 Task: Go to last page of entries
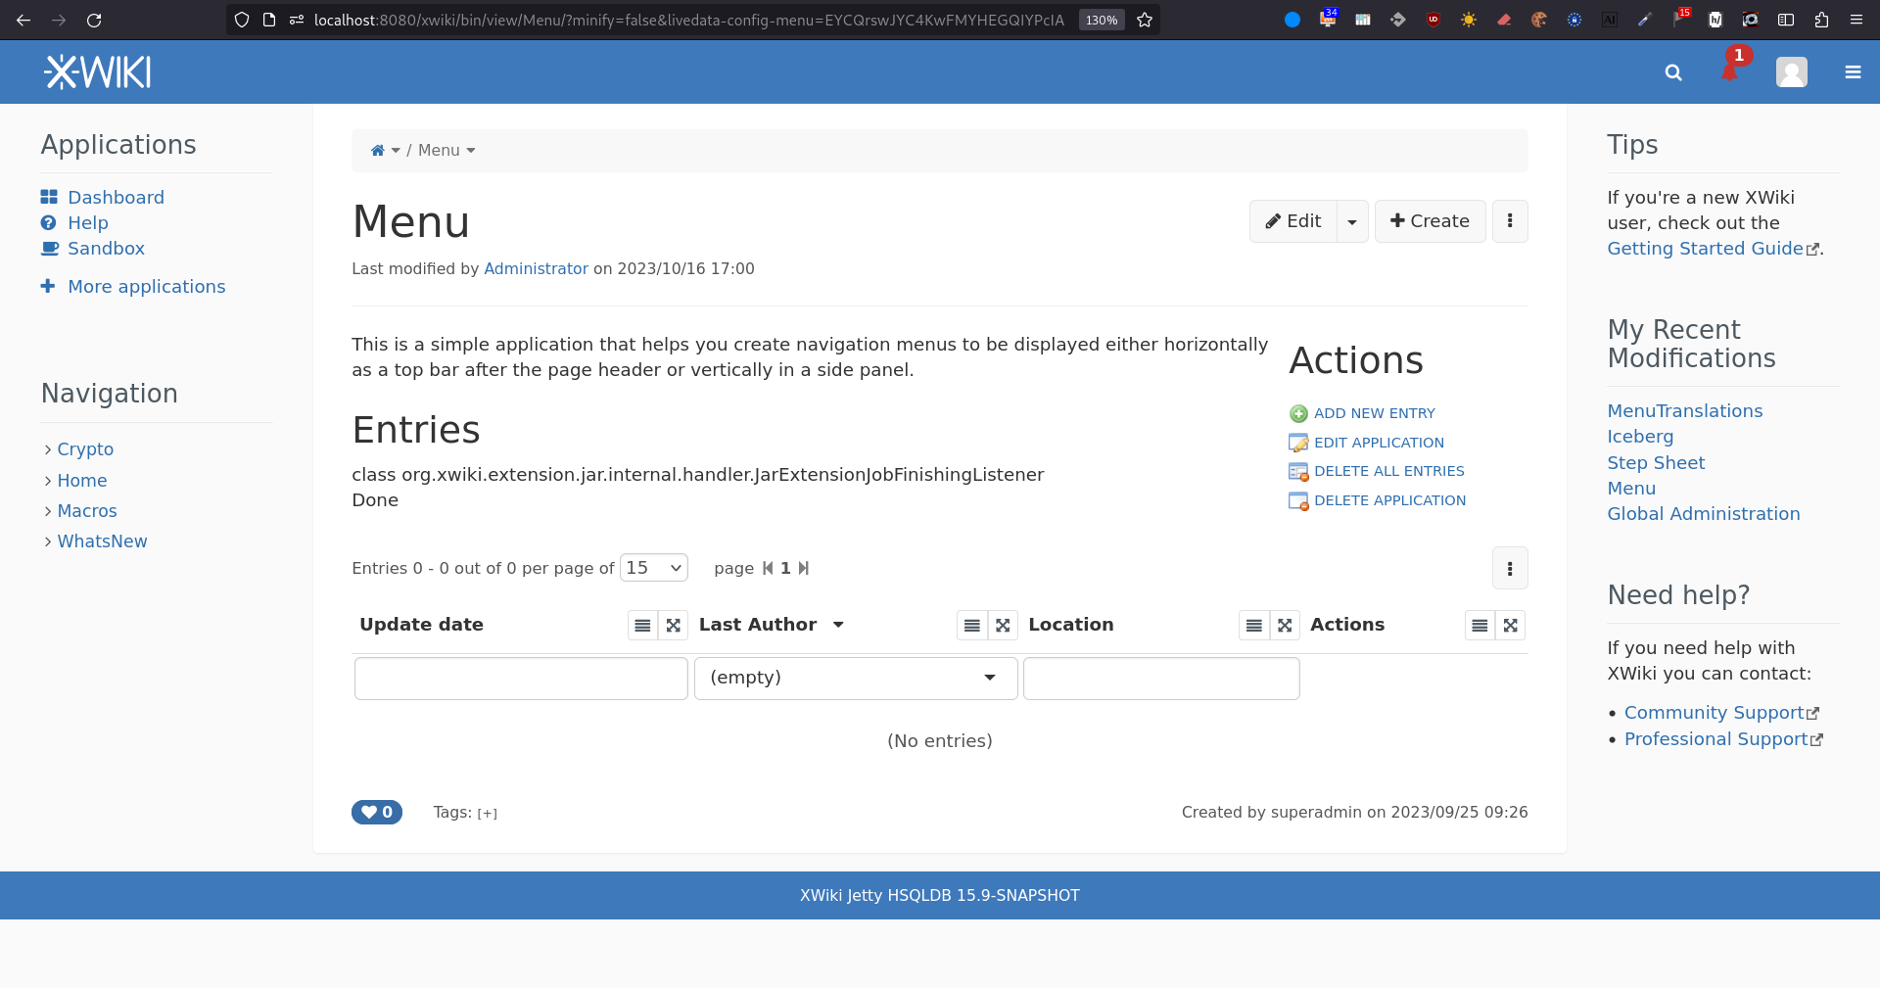tap(804, 568)
